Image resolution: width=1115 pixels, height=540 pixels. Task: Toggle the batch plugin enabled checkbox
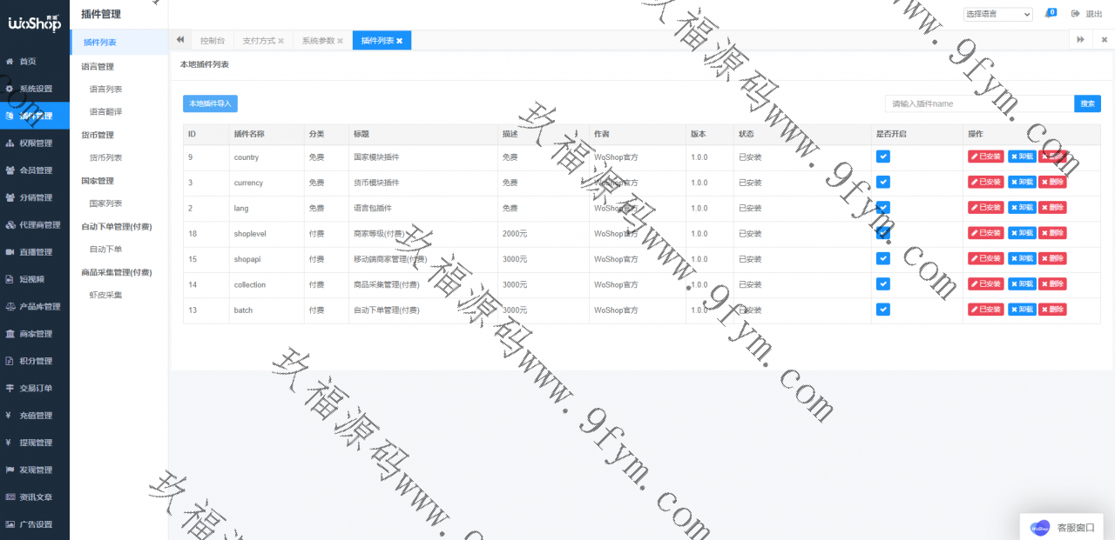coord(882,310)
